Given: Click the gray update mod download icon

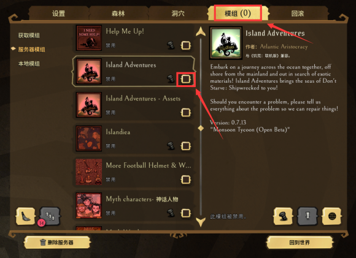Looking at the screenshot, I should click(x=308, y=216).
